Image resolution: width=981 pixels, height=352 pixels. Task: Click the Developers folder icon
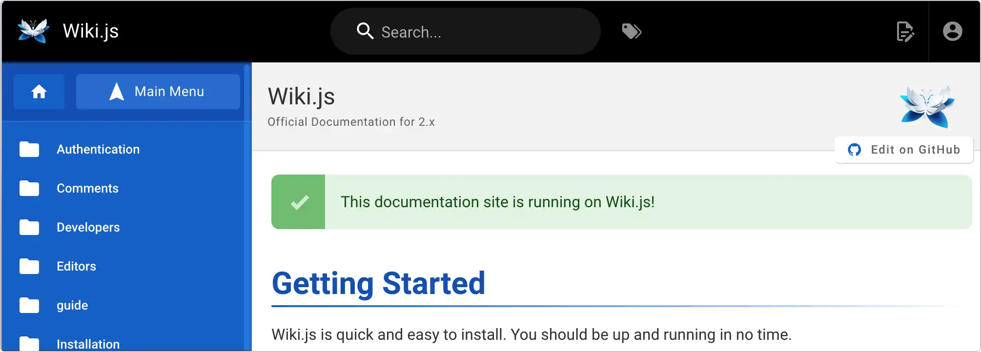29,227
